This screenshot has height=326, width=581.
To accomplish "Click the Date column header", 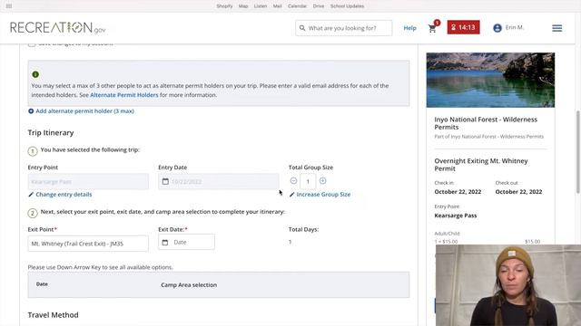I will tap(42, 284).
